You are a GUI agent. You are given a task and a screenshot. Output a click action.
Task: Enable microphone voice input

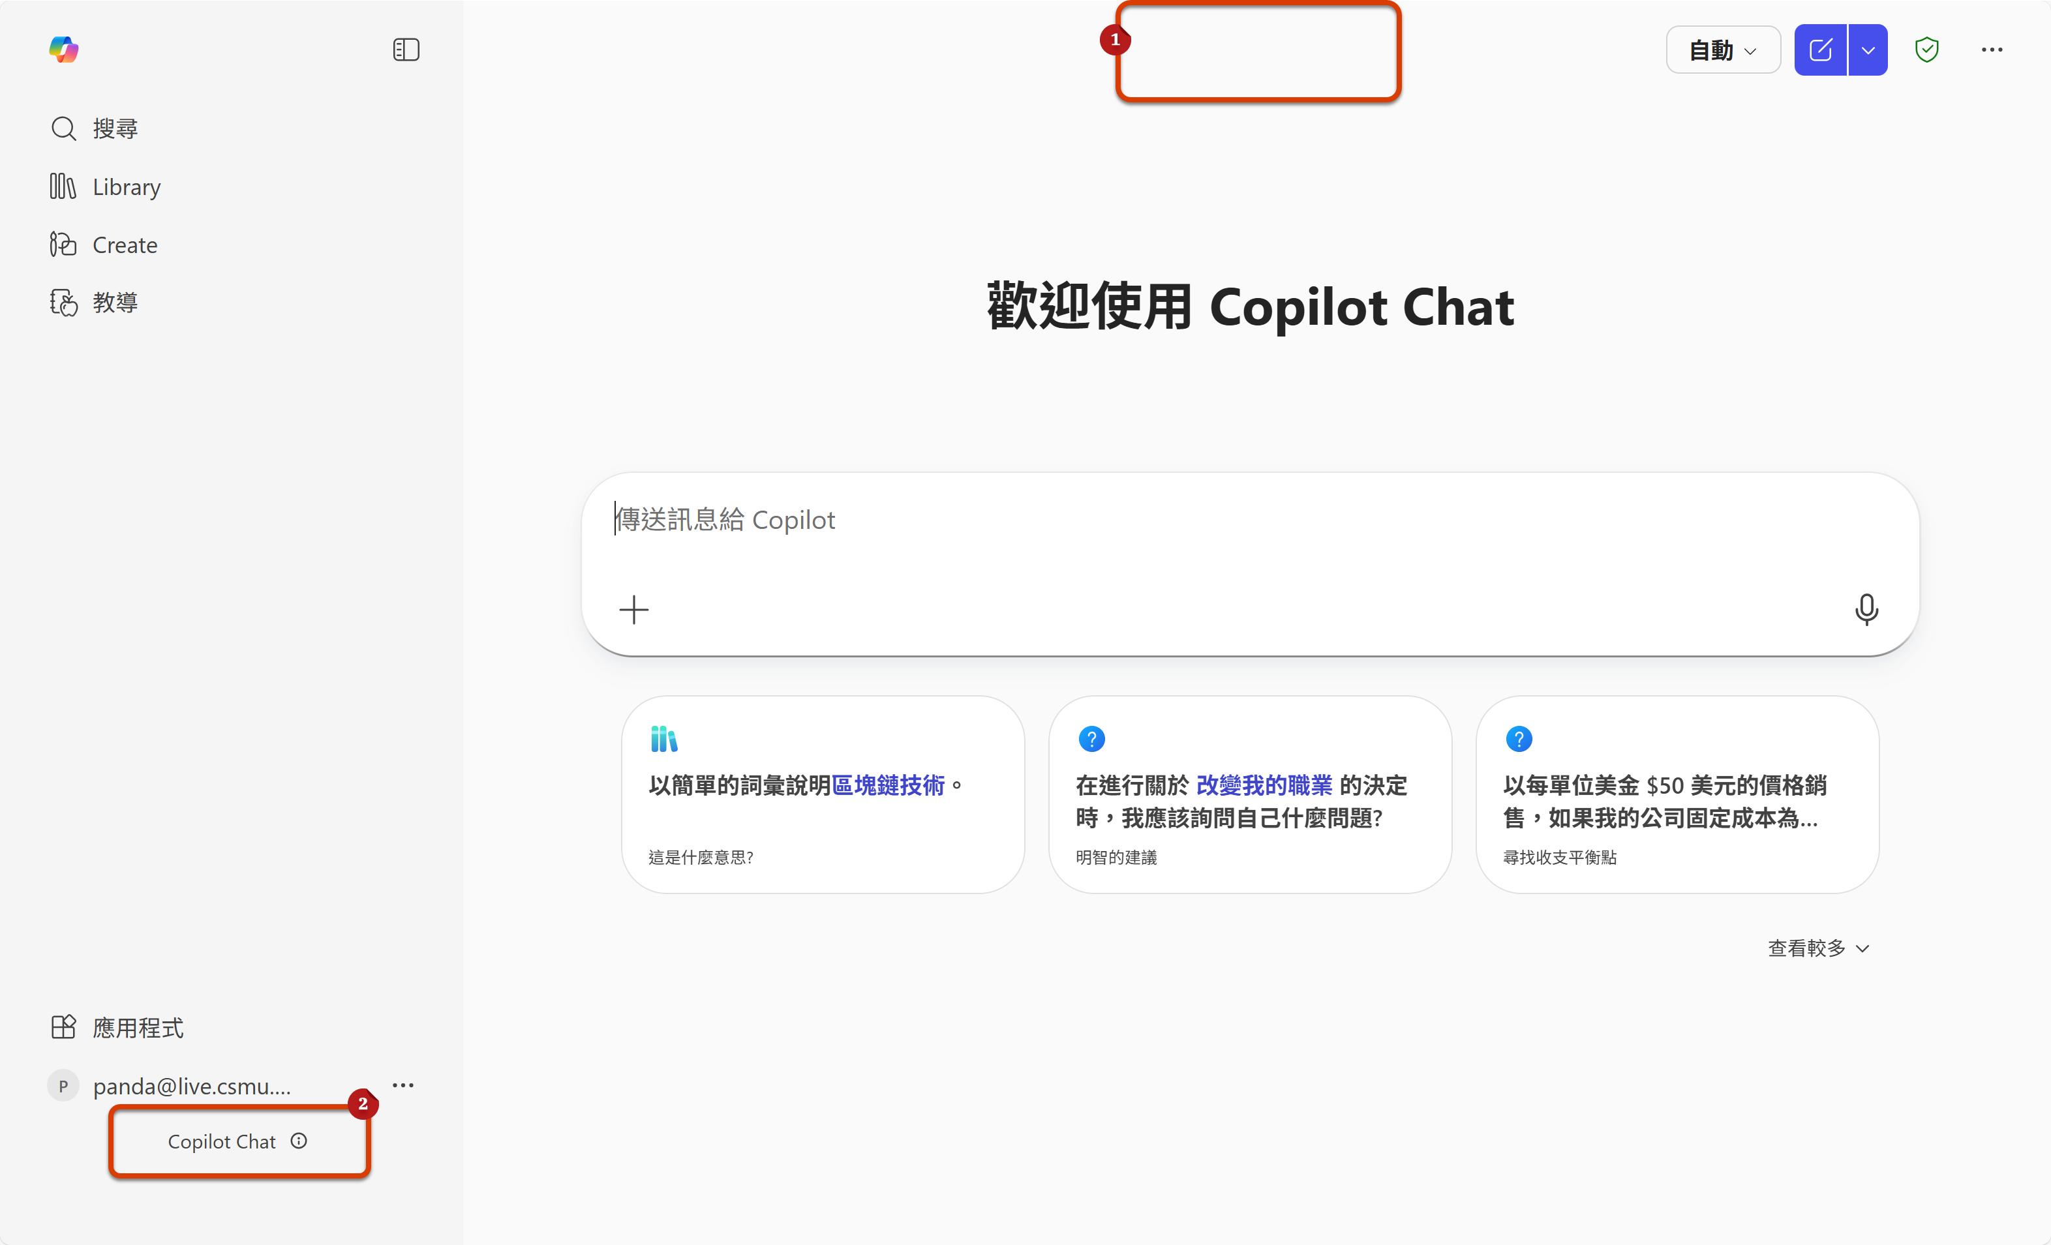point(1866,610)
